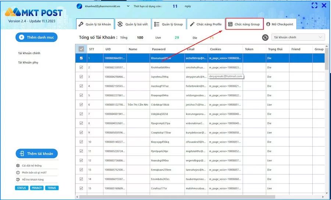Screen dimensions: 331x200
Task: Open the Quản lý bài viết tab
Action: pos(132,24)
